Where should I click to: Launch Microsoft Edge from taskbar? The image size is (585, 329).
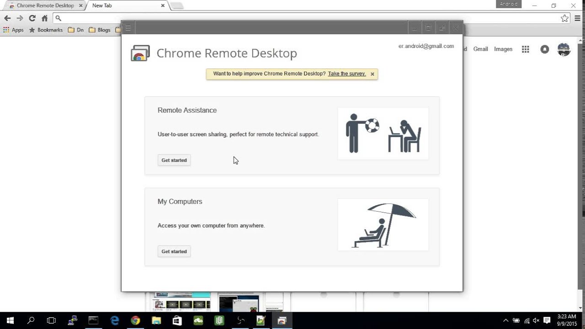point(114,321)
